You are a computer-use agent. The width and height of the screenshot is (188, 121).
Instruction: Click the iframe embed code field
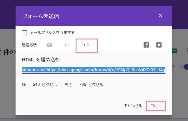point(94,70)
